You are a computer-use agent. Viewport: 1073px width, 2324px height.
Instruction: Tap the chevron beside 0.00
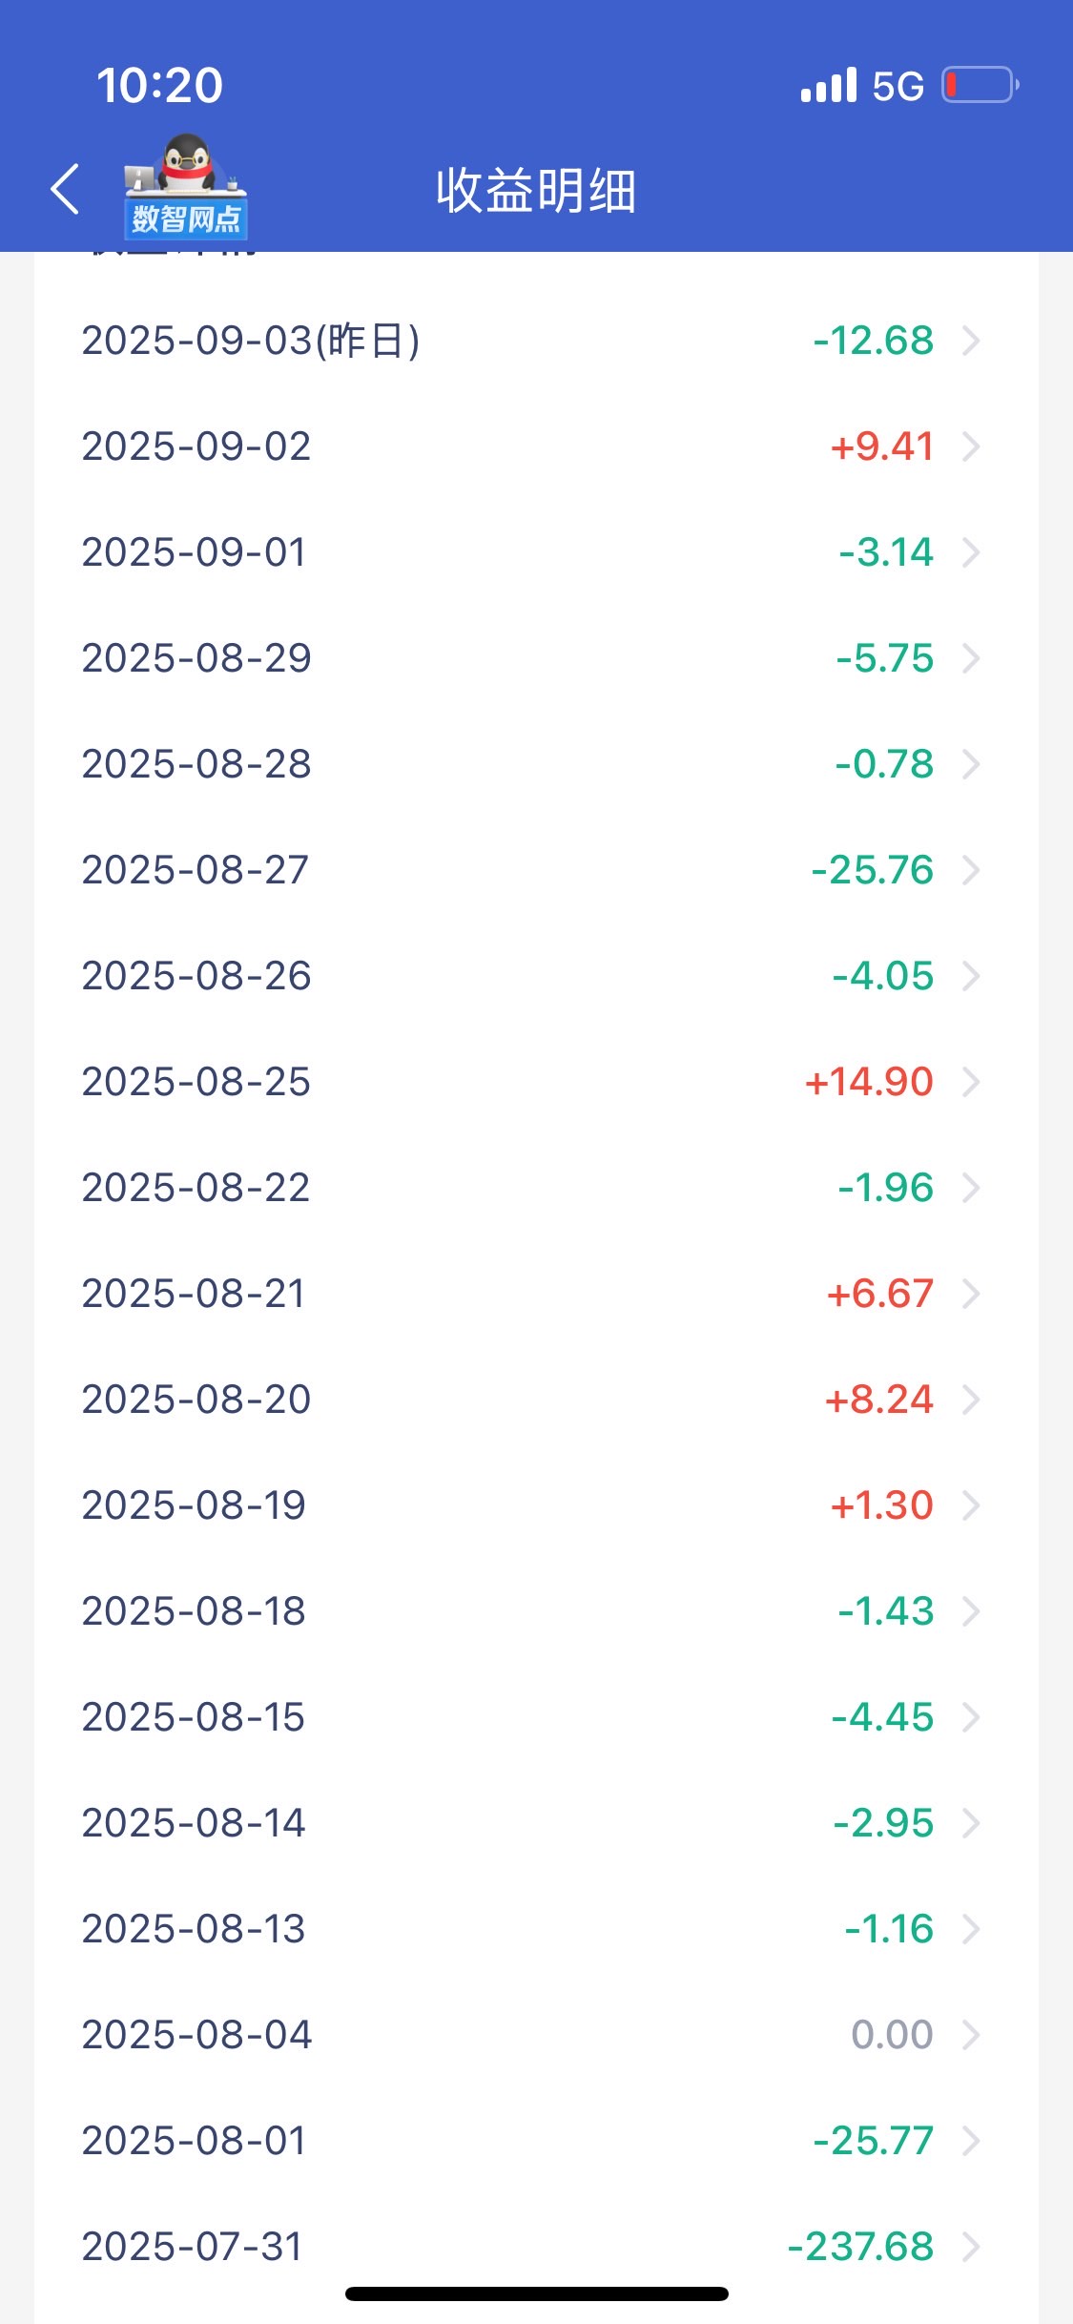click(x=971, y=2035)
